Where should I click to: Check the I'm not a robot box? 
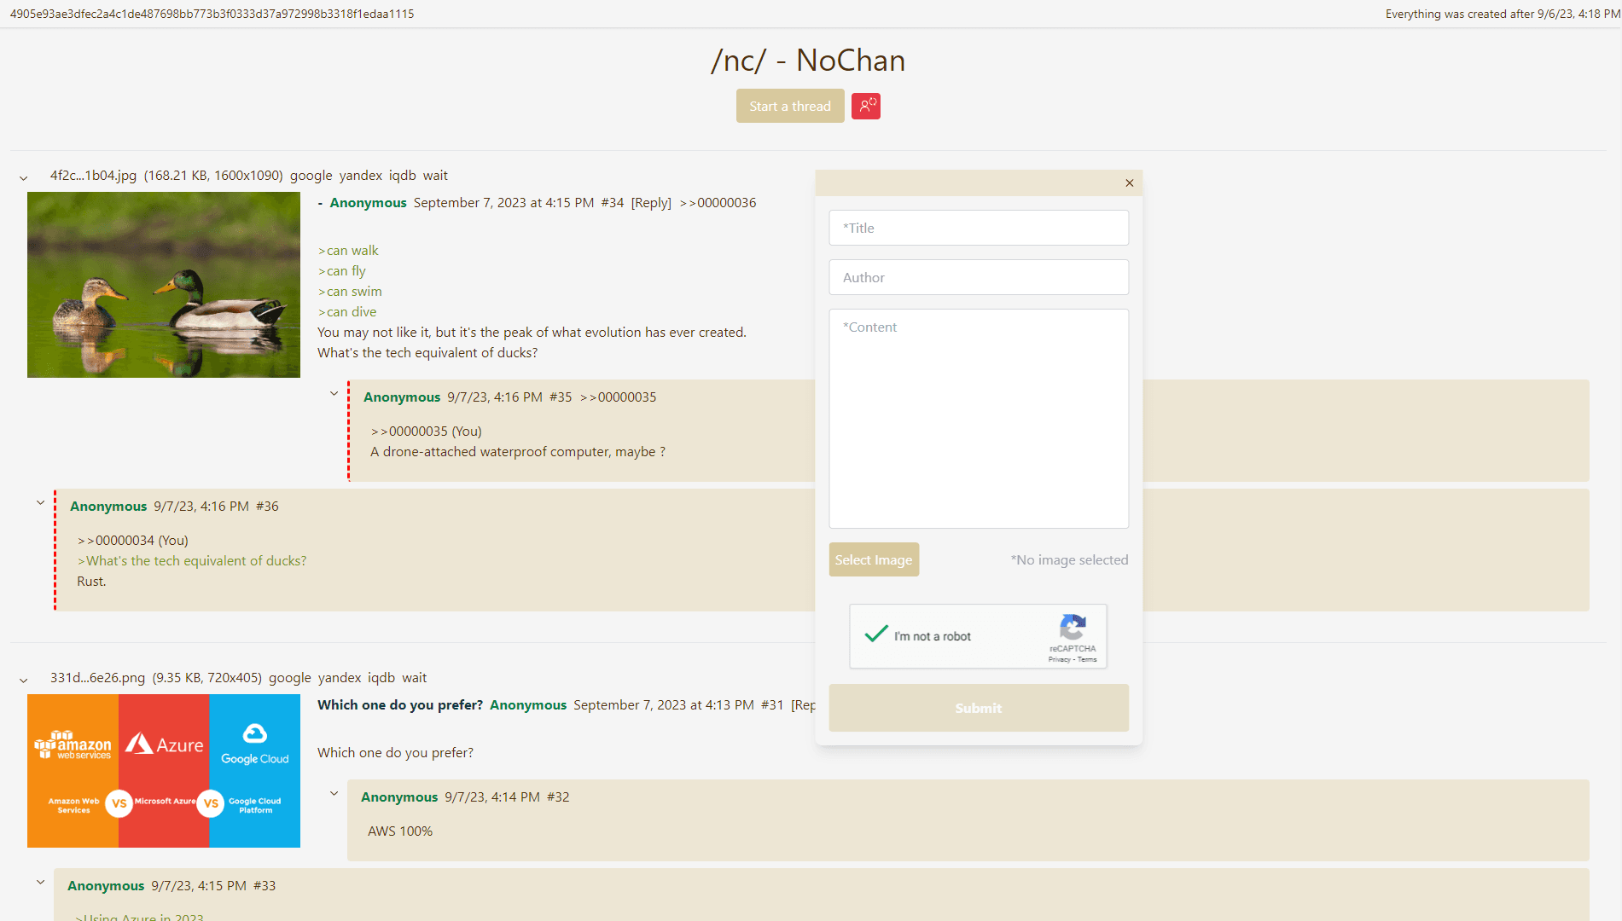(x=876, y=635)
